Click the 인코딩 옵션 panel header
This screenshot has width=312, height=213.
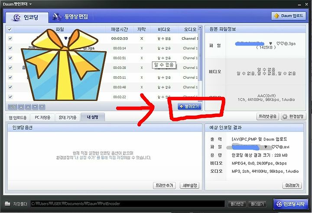[x=105, y=127]
